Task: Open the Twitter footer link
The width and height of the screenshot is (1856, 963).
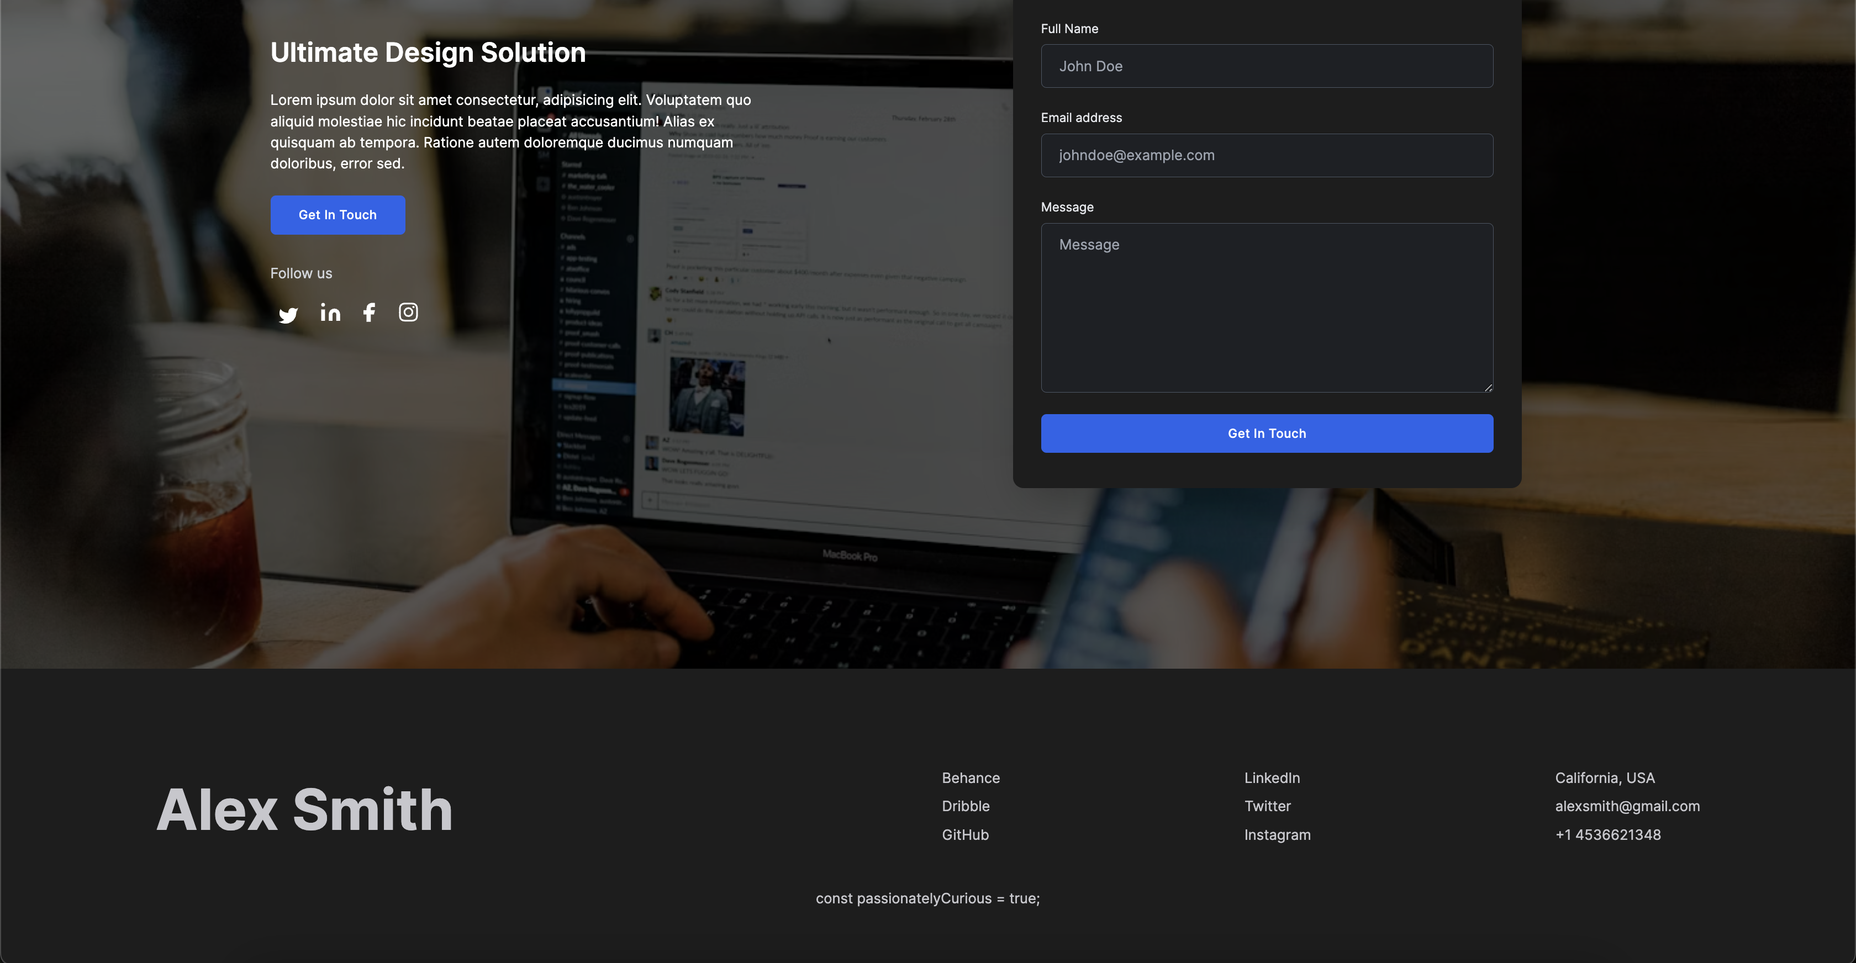Action: click(1267, 806)
